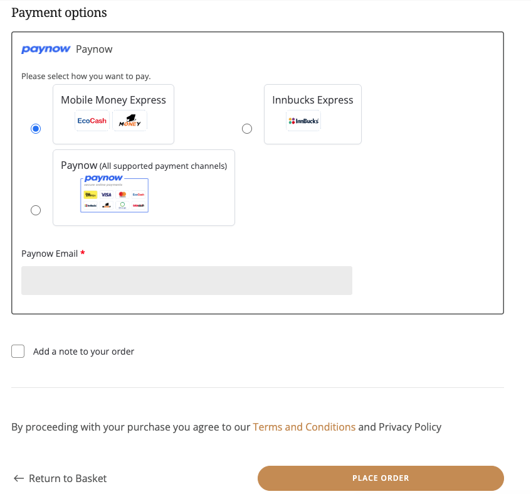The height and width of the screenshot is (494, 531).
Task: Go back via Return to Basket link
Action: coord(68,478)
